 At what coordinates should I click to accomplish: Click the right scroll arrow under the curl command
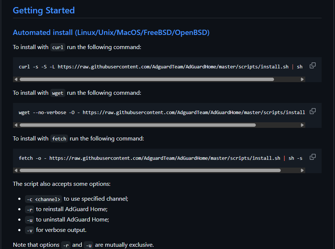click(302, 79)
